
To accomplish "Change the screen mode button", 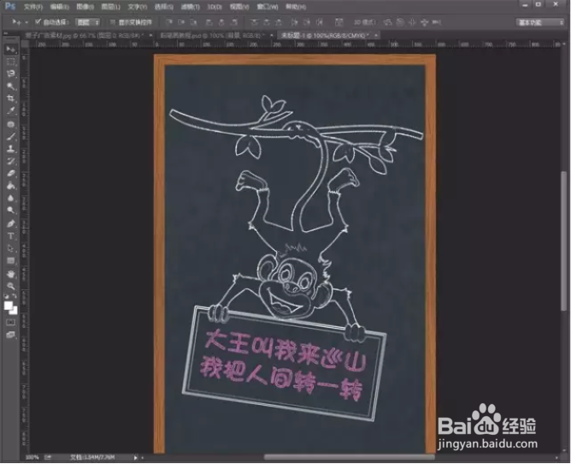I will (x=10, y=335).
